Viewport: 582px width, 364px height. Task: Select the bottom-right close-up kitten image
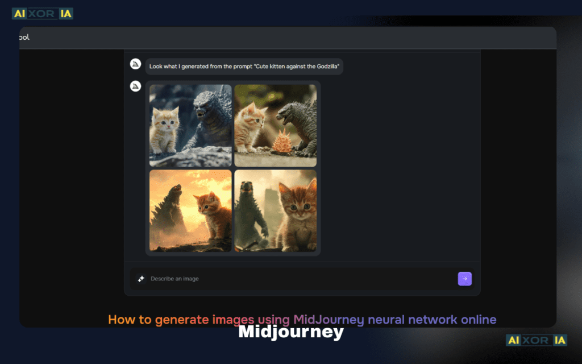coord(275,211)
